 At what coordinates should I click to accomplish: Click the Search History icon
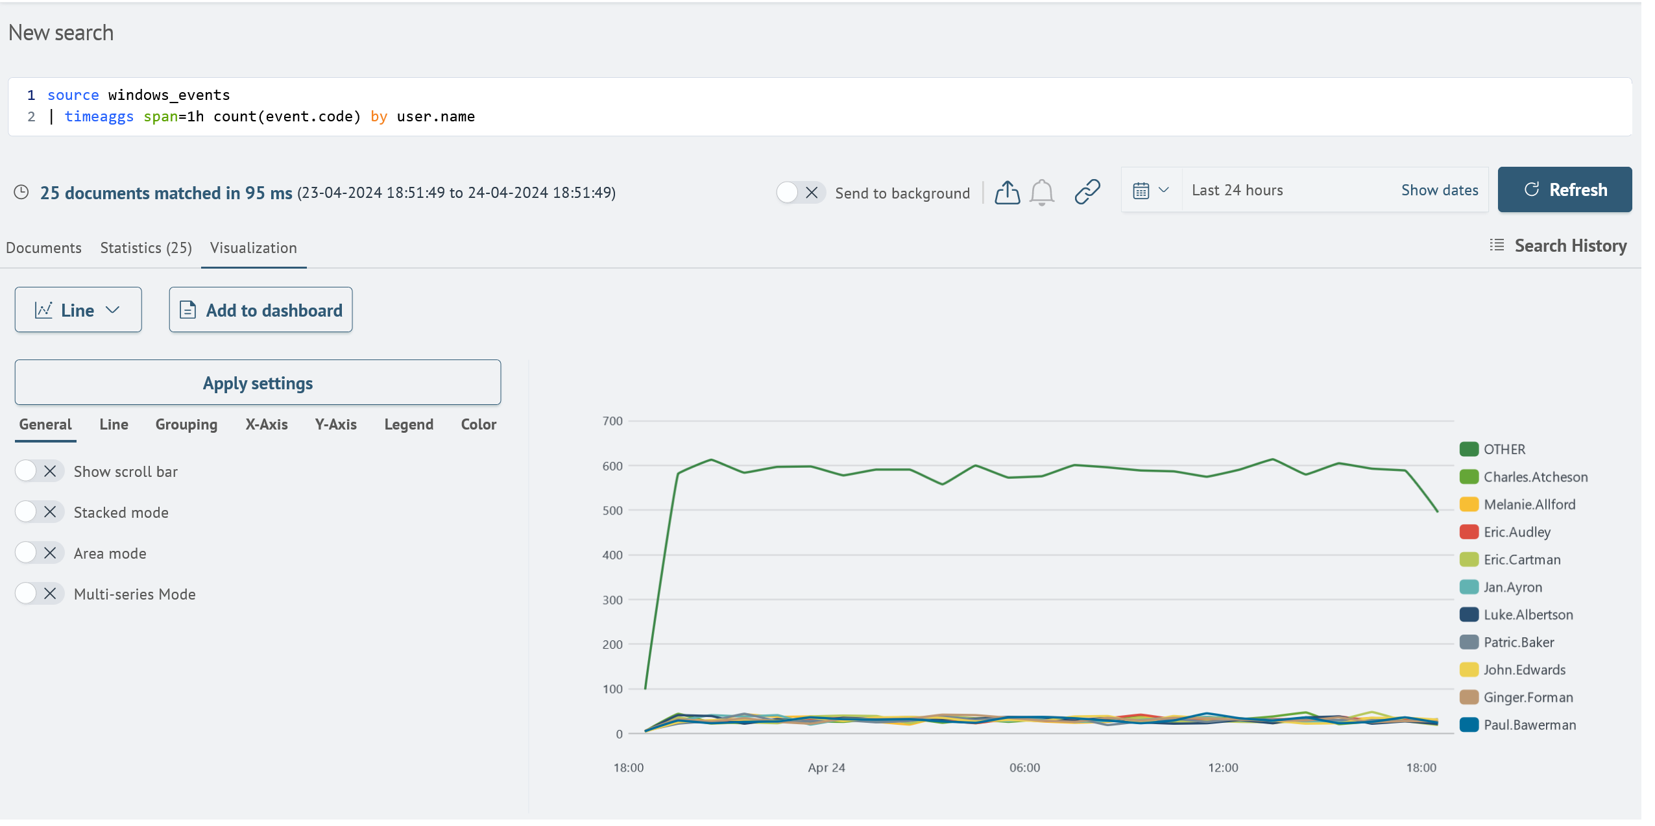(x=1498, y=245)
